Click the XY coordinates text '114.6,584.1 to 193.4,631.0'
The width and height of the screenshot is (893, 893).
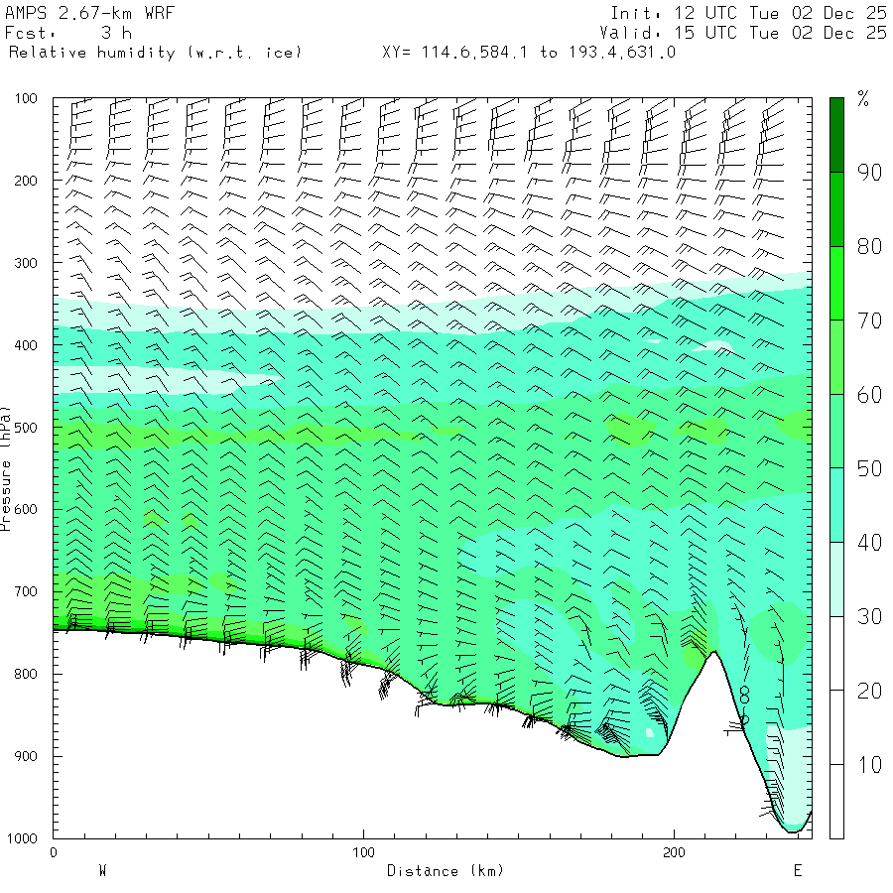(x=549, y=53)
